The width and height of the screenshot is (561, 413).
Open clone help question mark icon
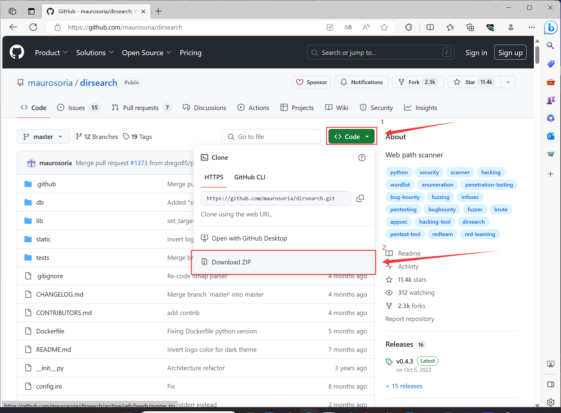(x=362, y=158)
